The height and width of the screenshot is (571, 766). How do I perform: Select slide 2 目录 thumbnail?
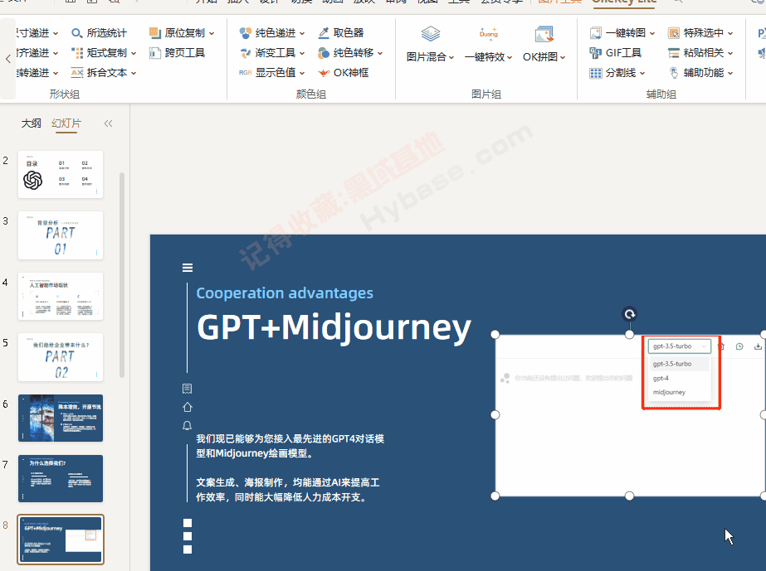[x=61, y=174]
